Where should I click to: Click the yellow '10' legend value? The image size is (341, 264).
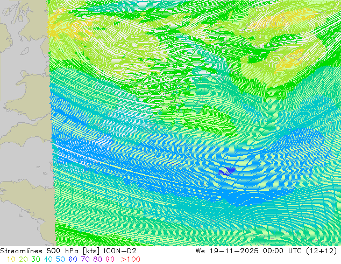pyautogui.click(x=11, y=259)
